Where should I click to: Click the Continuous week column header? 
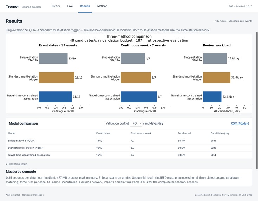pos(141,133)
